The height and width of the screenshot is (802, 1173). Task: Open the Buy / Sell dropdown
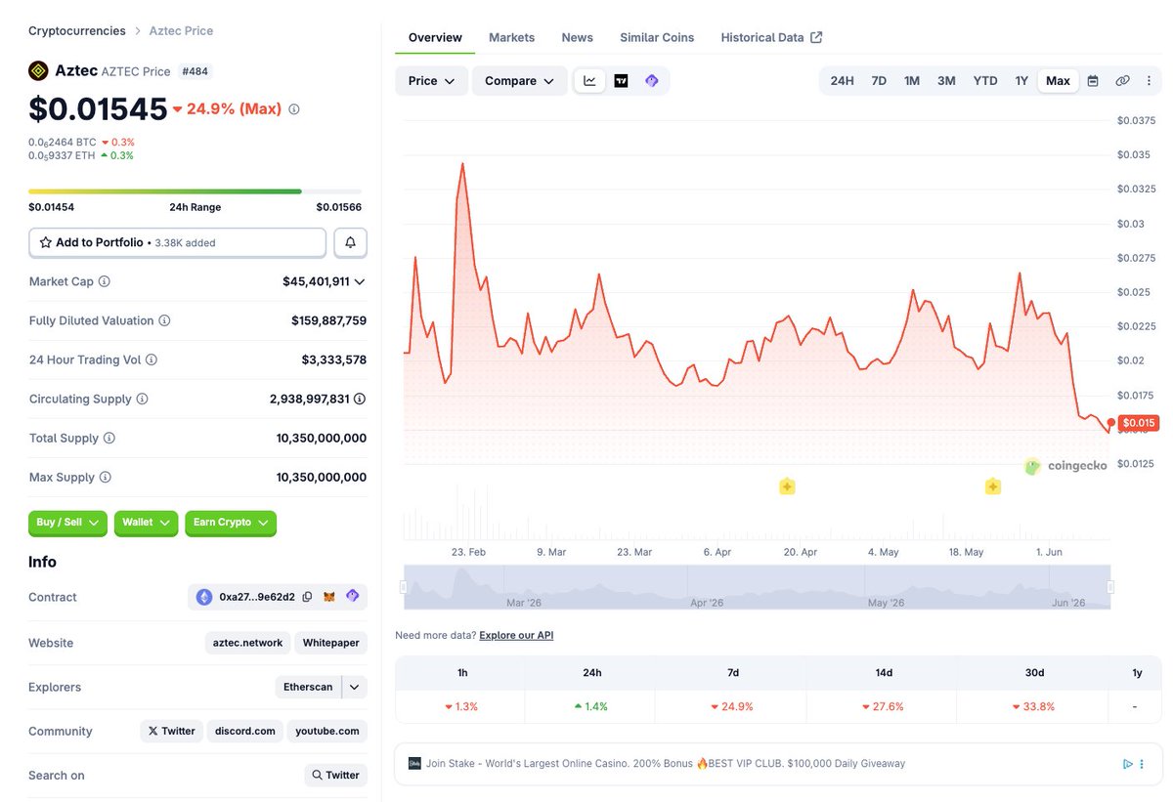[68, 523]
